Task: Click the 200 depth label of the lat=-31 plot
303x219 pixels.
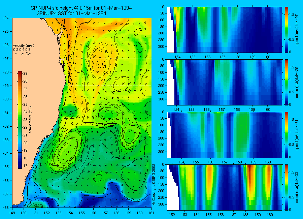Action: click(x=161, y=138)
